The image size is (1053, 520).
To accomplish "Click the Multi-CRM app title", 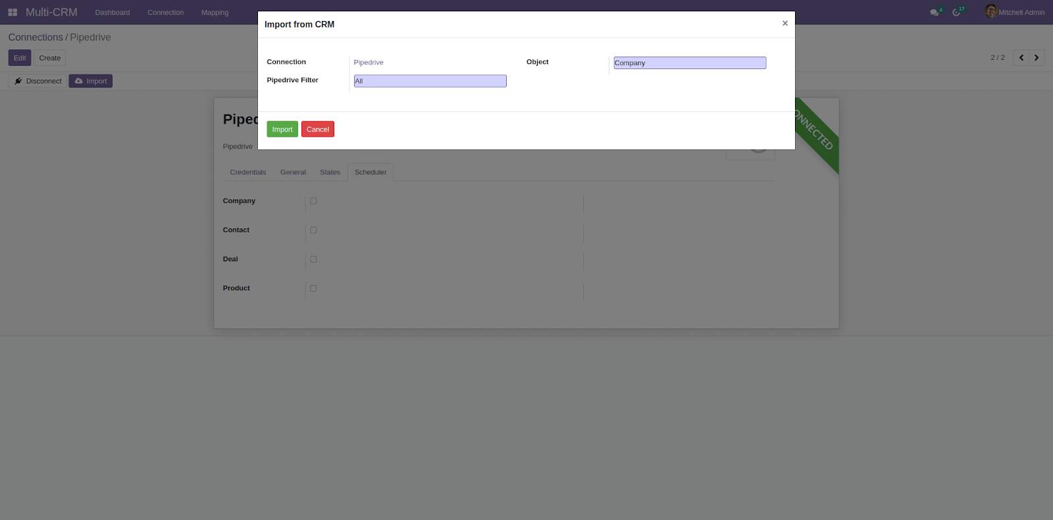I will (x=51, y=13).
